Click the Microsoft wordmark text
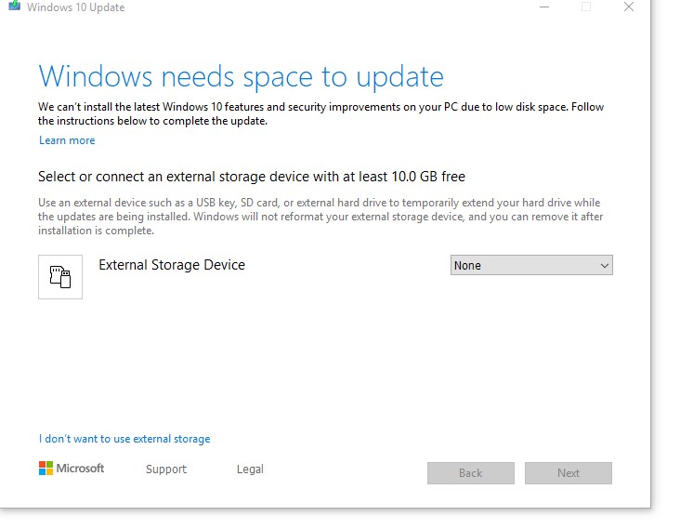The image size is (693, 529). [x=81, y=469]
